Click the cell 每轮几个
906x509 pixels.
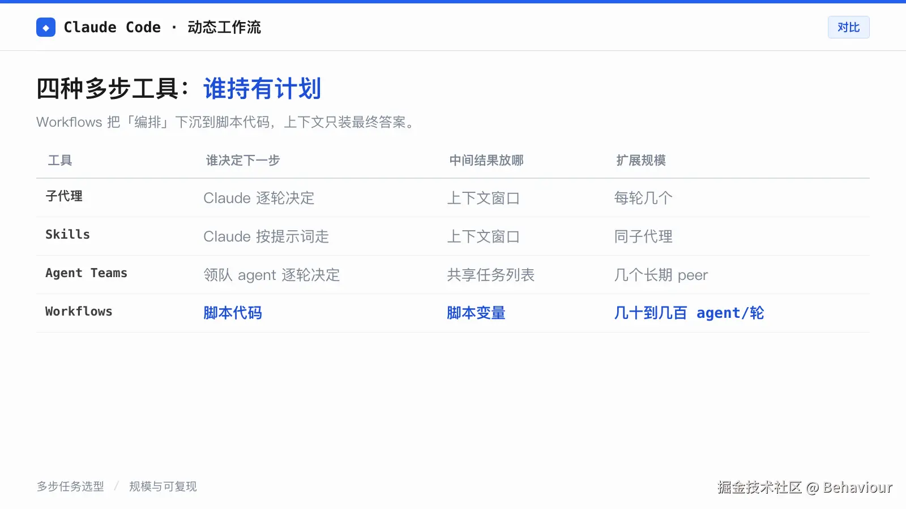643,198
